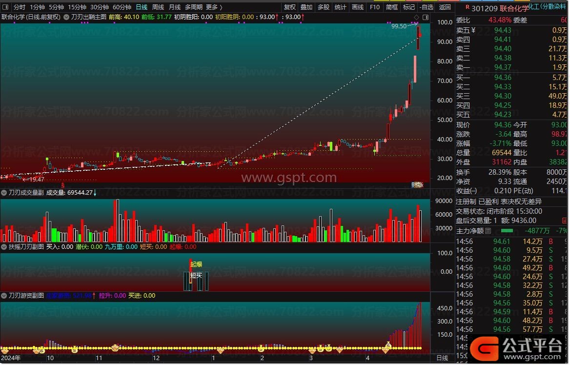
Task: Click the 返回 back button
Action: [x=445, y=7]
